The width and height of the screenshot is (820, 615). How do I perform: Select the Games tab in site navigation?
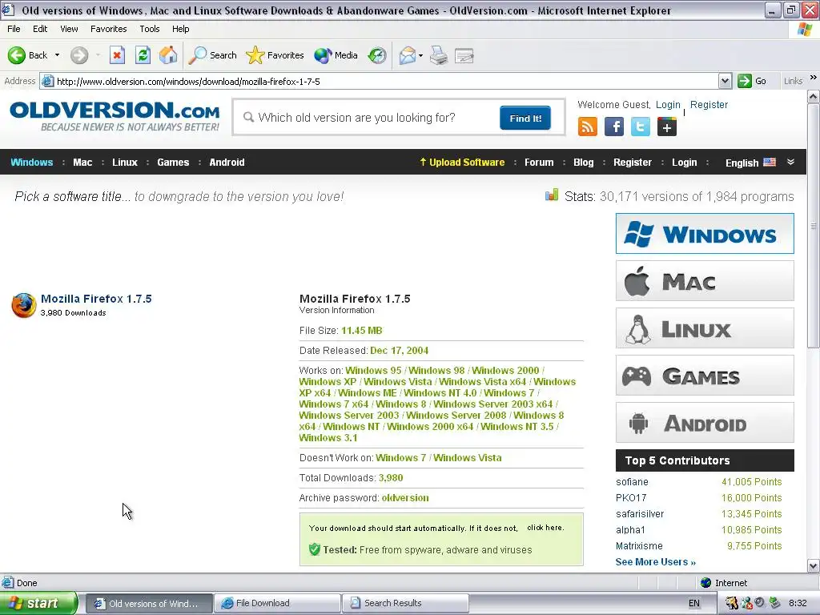(x=173, y=162)
